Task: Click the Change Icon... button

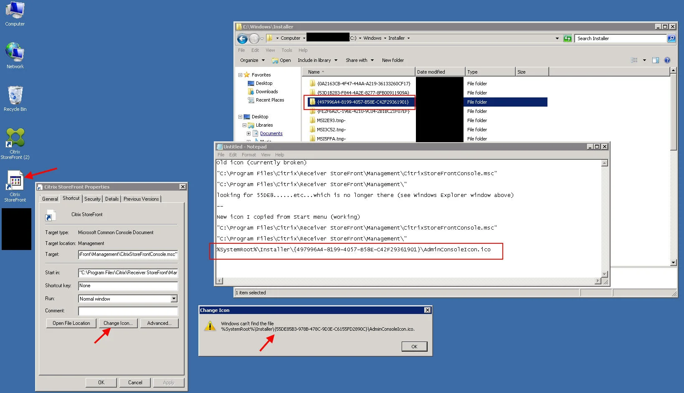Action: (118, 323)
